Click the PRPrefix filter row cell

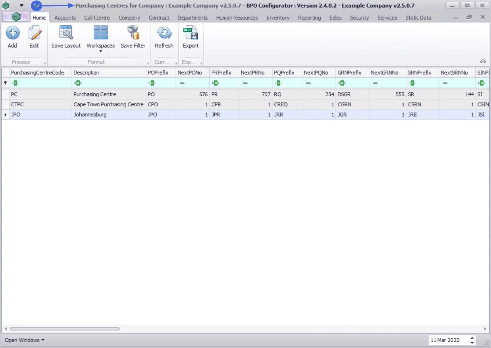point(224,83)
